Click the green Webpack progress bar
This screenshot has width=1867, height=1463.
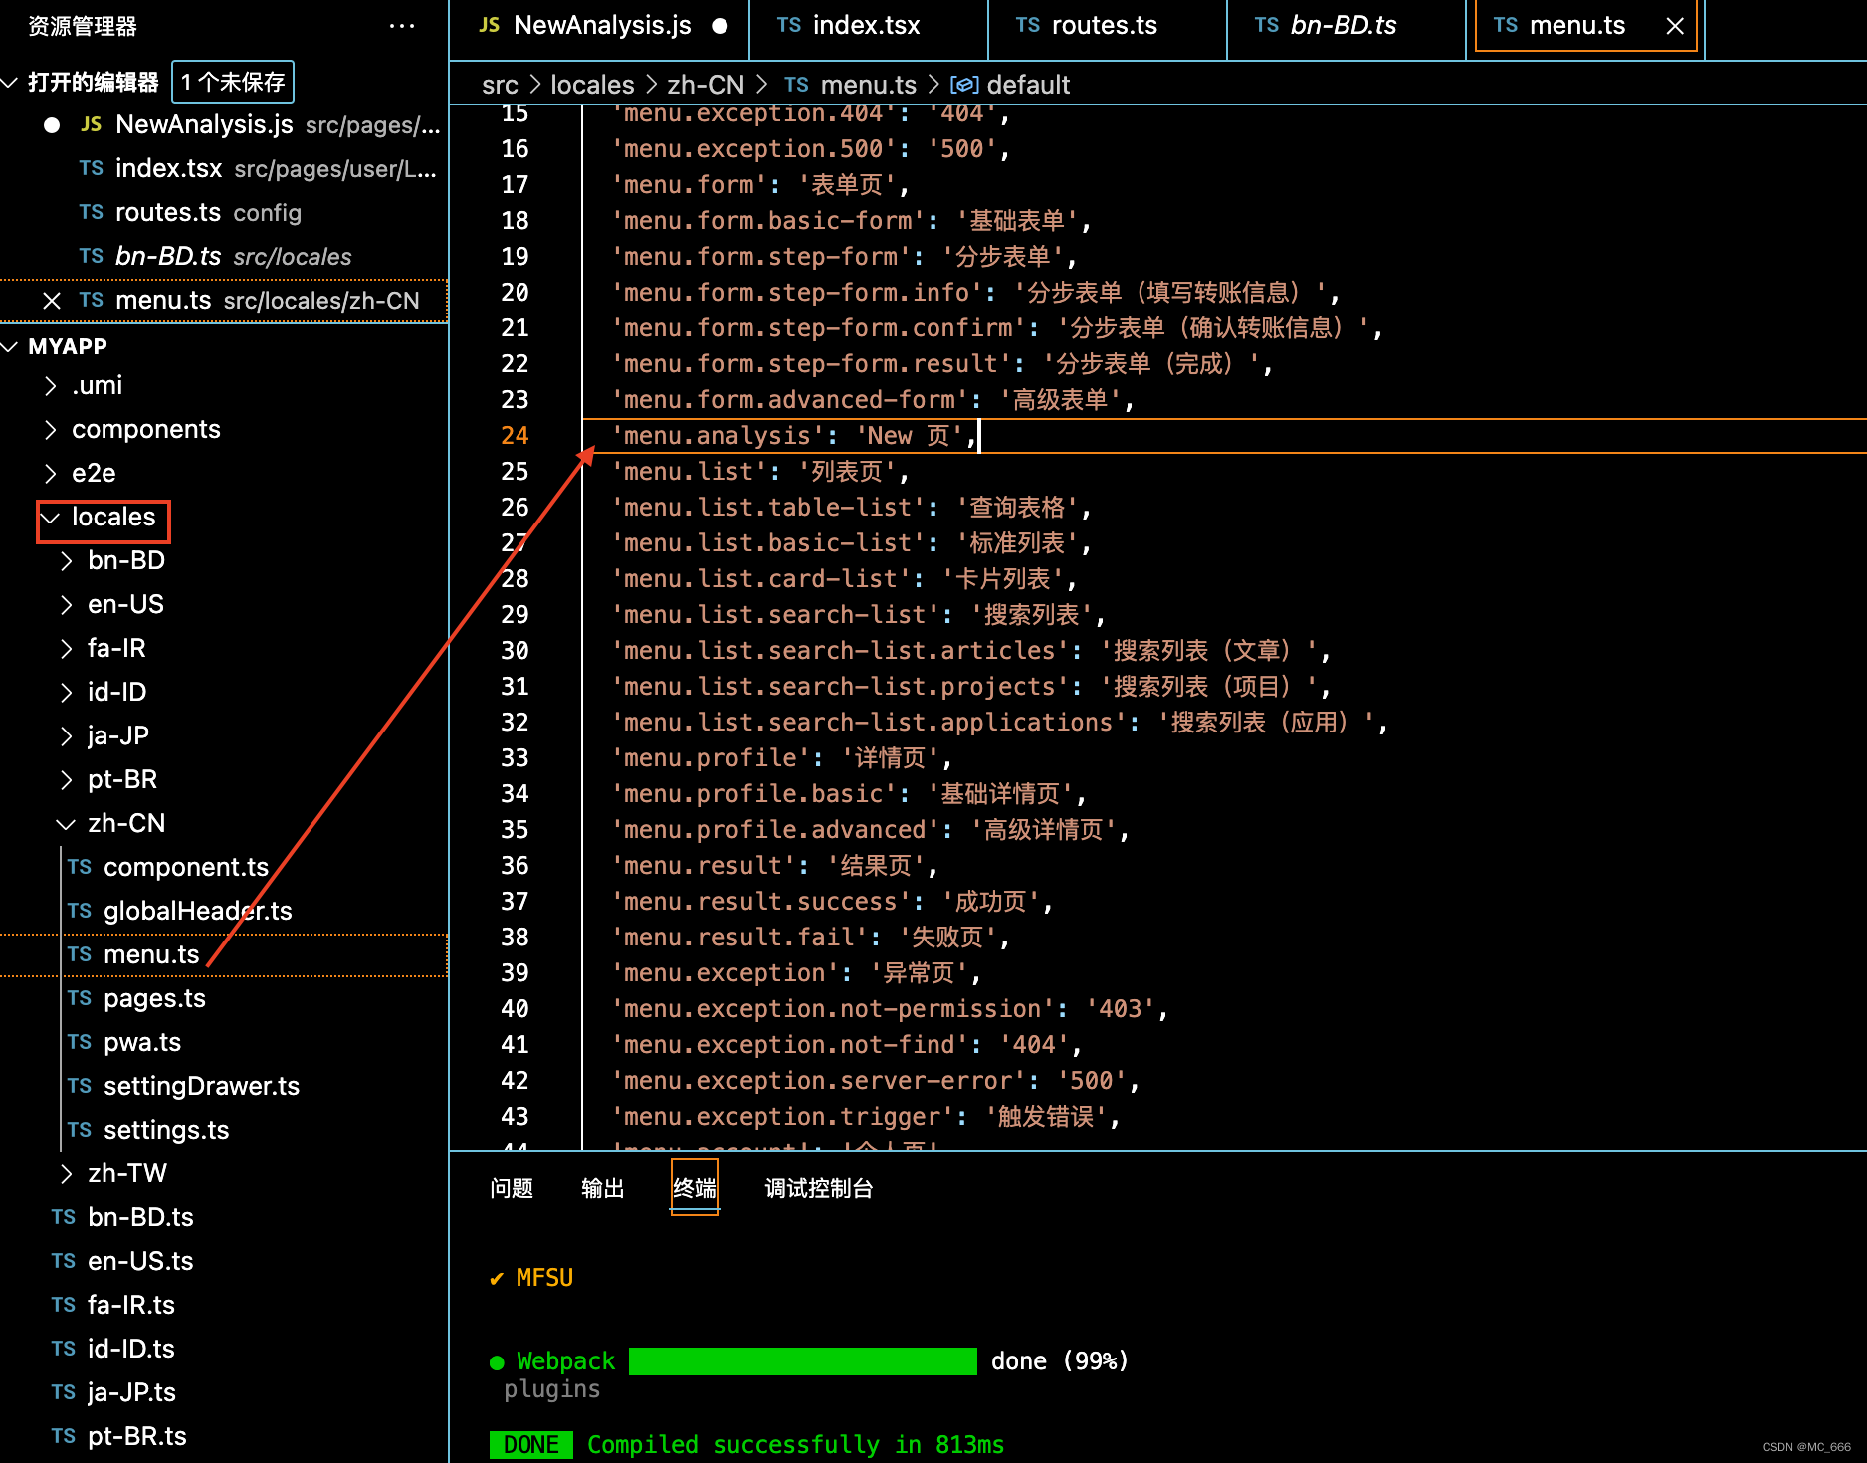tap(802, 1361)
